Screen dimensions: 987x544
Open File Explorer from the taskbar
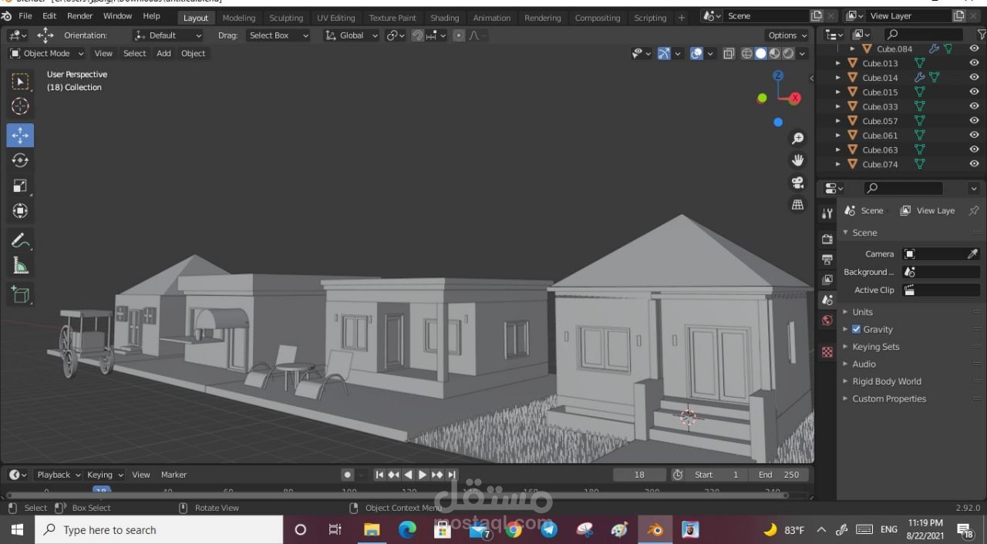tap(372, 530)
